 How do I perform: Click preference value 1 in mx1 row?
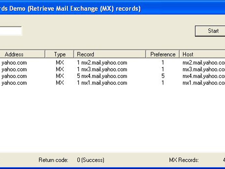163,83
